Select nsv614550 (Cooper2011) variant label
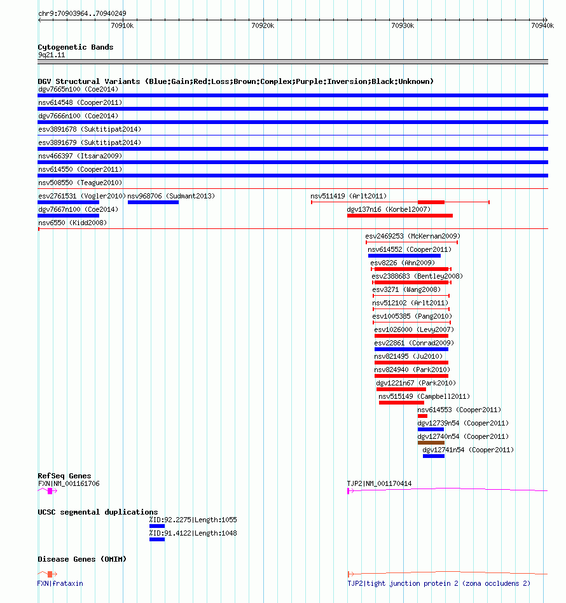Viewport: 566px width, 603px height. coord(80,169)
